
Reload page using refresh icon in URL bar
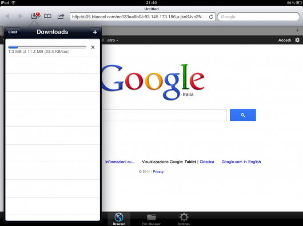211,17
